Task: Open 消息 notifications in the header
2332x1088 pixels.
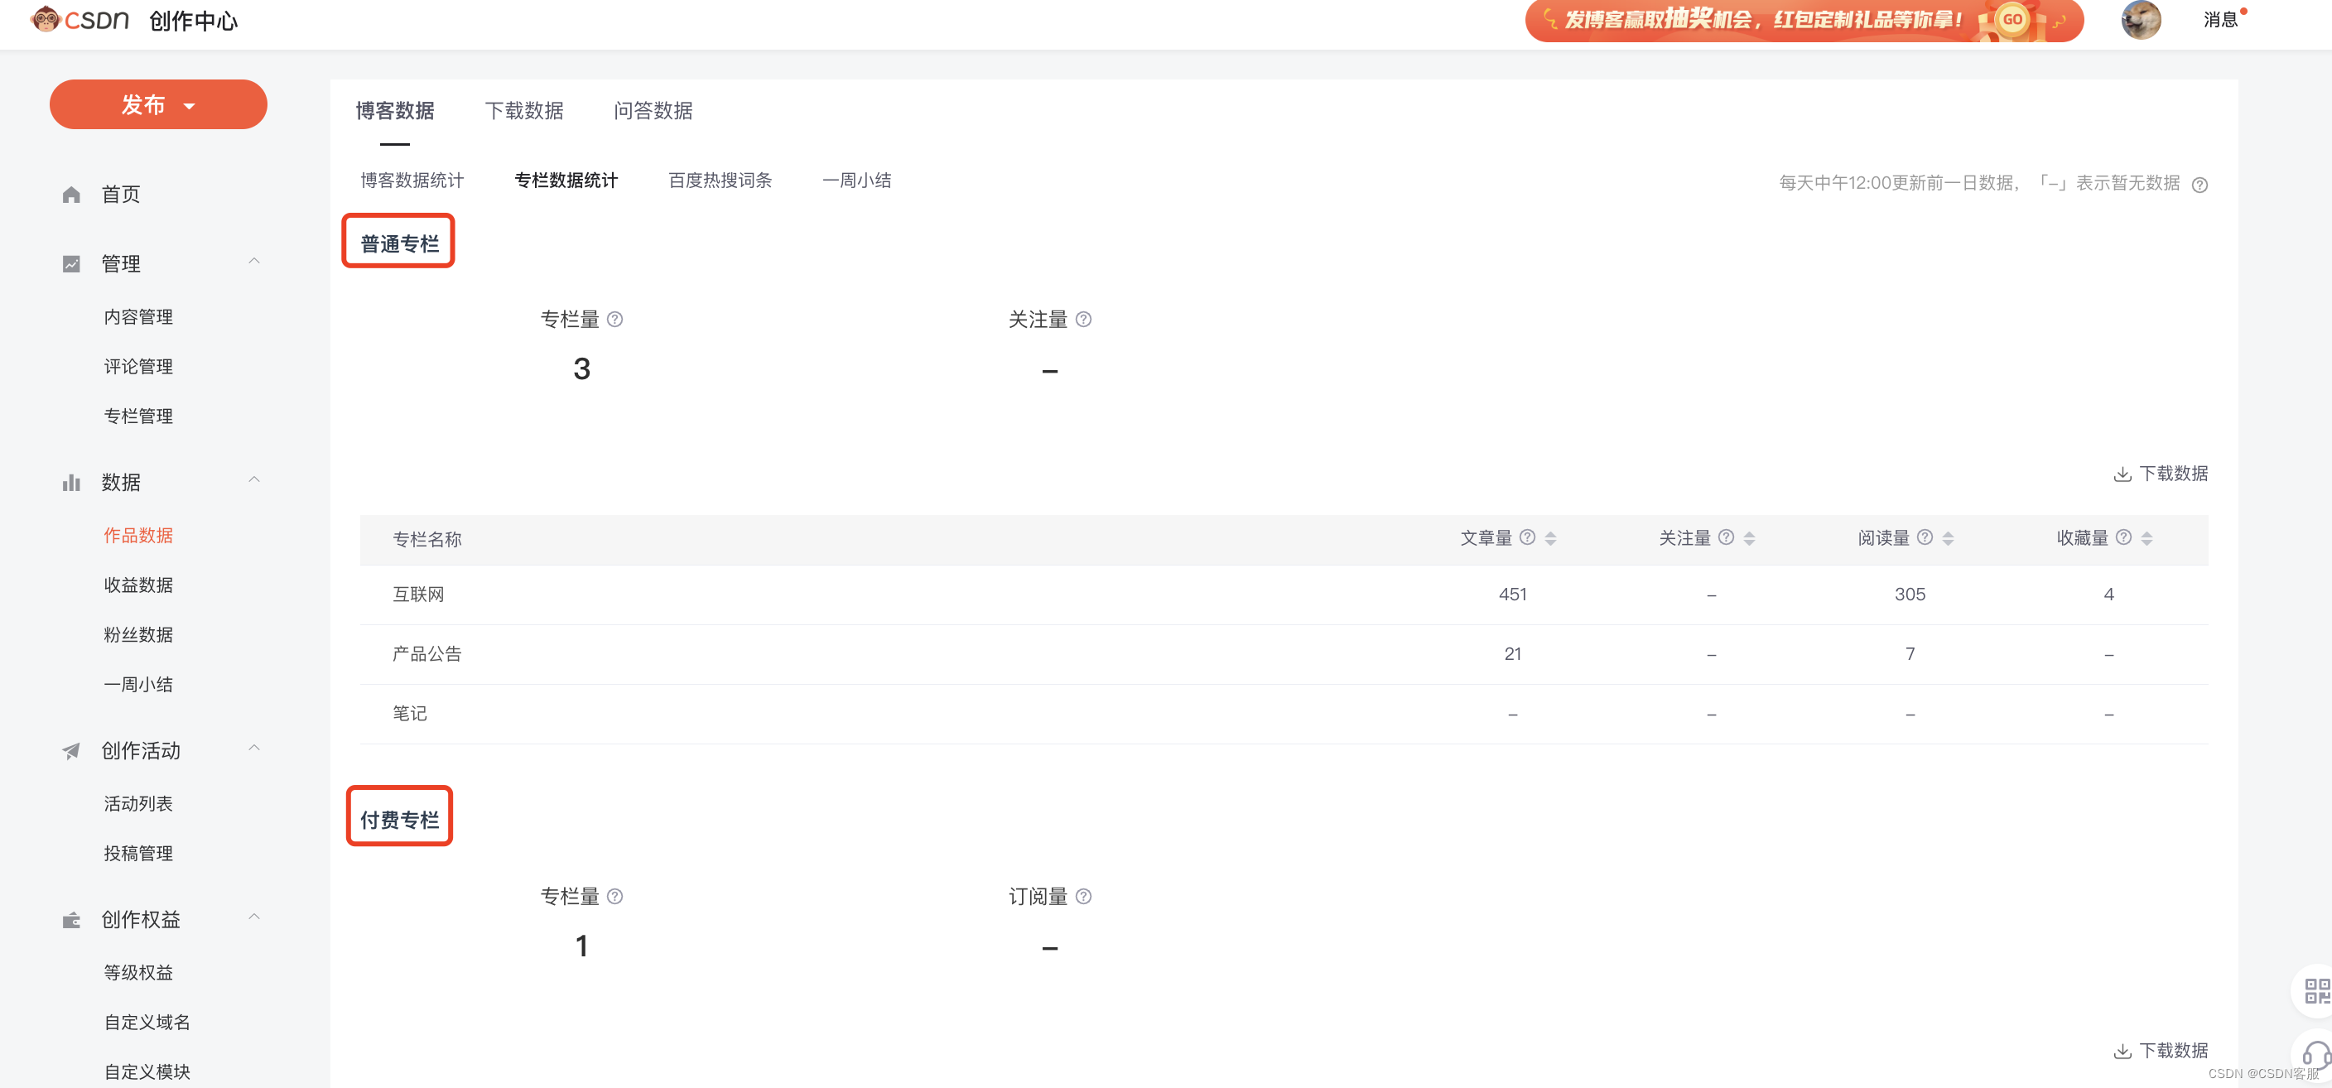Action: point(2219,20)
